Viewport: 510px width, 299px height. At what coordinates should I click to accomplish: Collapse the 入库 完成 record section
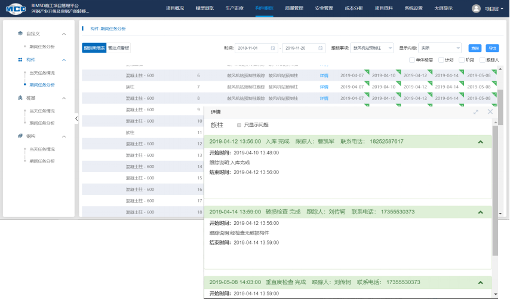pos(481,142)
